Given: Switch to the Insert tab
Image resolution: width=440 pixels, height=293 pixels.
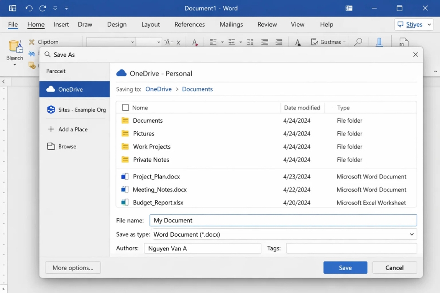Looking at the screenshot, I should tap(61, 24).
